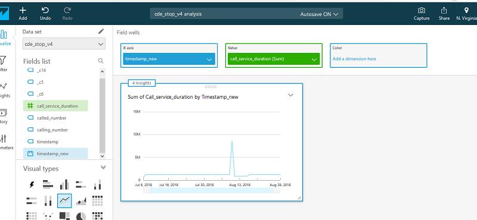This screenshot has width=477, height=220.
Task: Click the Capture camera icon
Action: coord(422,10)
